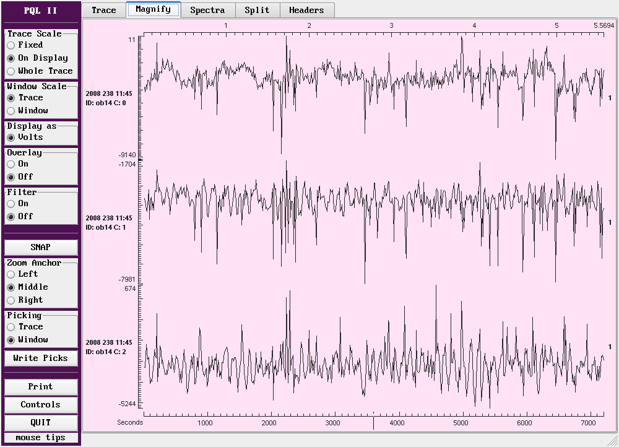Viewport: 619px width, 447px height.
Task: Select the Volts display option
Action: (11, 137)
